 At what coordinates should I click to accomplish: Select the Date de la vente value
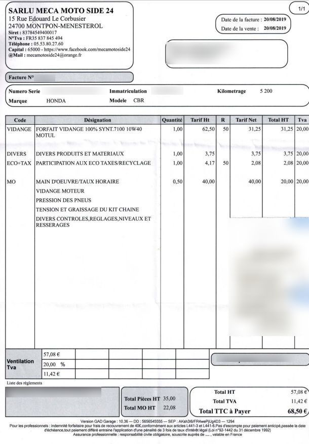276,29
